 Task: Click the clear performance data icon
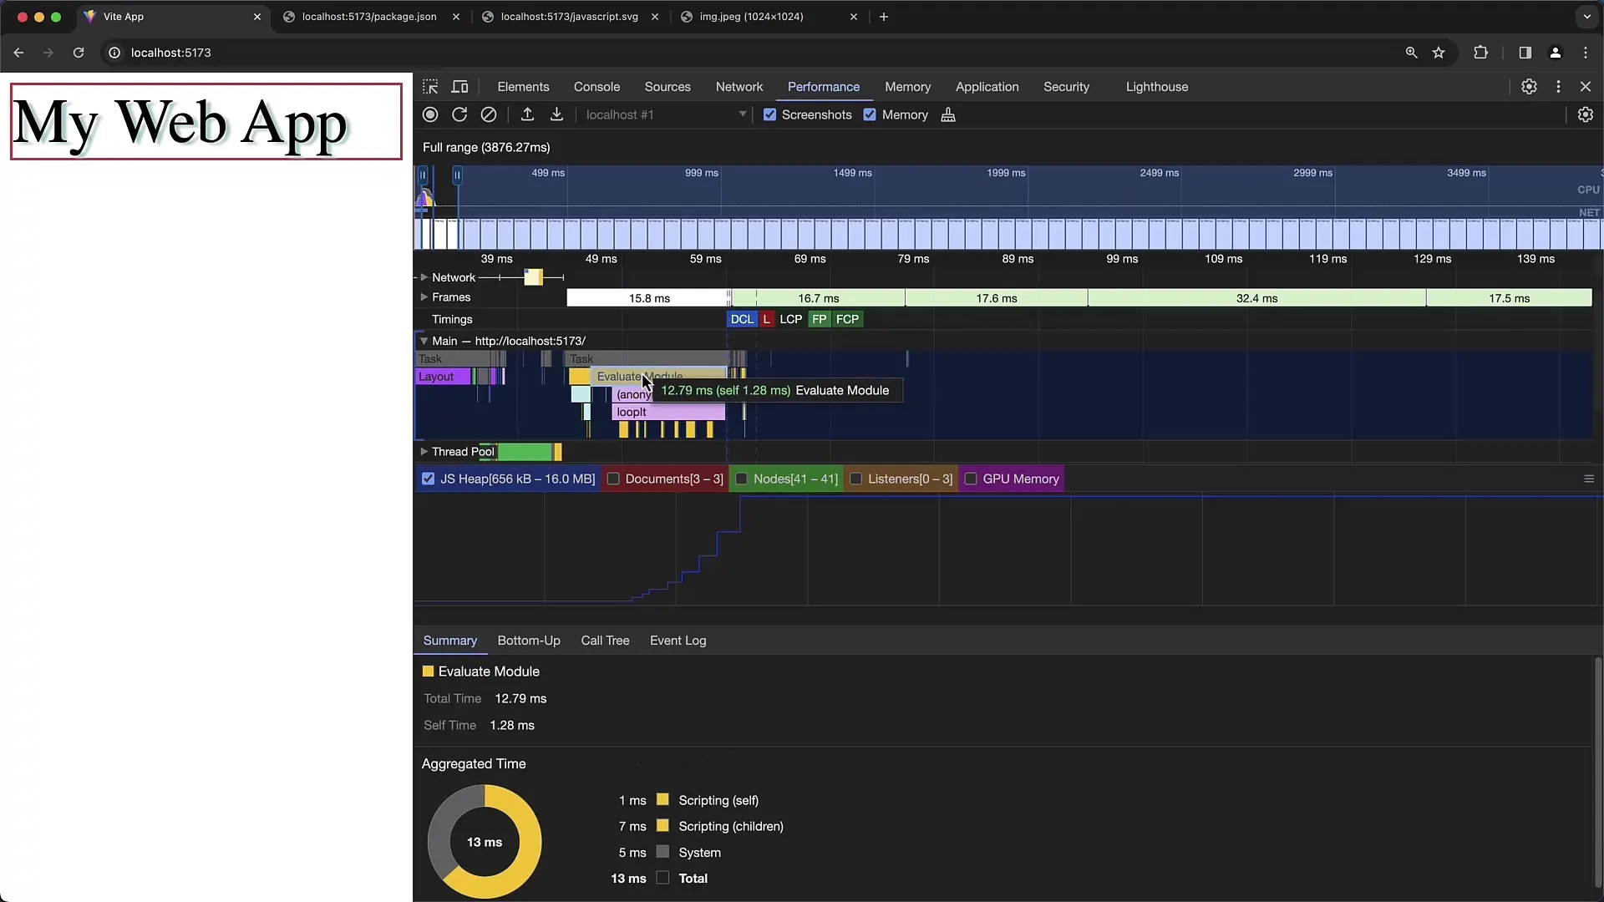(x=489, y=114)
